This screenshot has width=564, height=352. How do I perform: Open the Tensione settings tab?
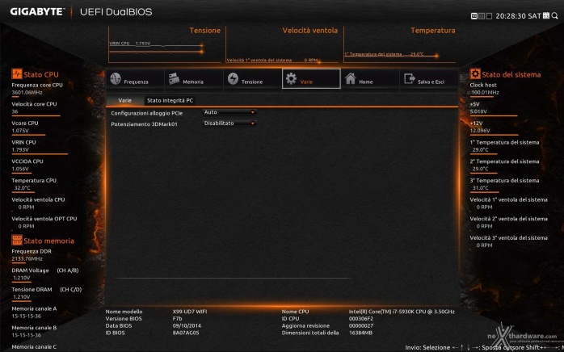click(x=253, y=79)
